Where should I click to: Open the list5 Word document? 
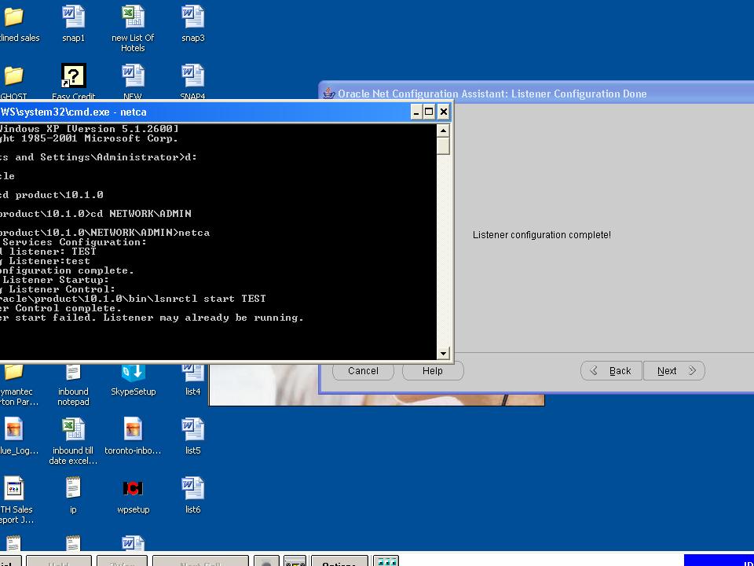click(193, 429)
